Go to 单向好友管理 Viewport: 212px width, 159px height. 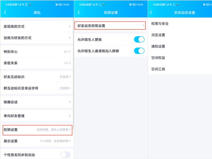click(x=37, y=116)
